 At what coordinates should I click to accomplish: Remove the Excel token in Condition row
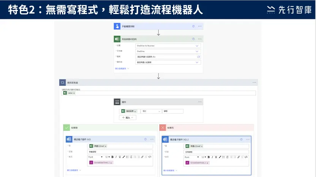click(x=135, y=111)
